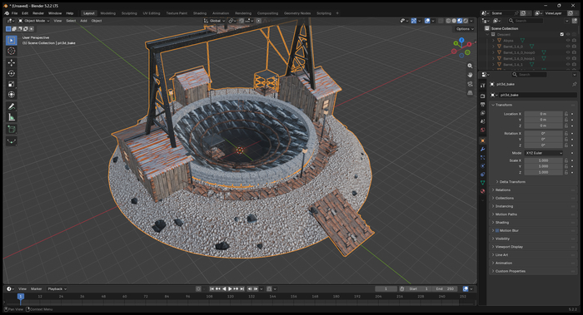Toggle the Descent collection exclude checkbox

tap(562, 35)
